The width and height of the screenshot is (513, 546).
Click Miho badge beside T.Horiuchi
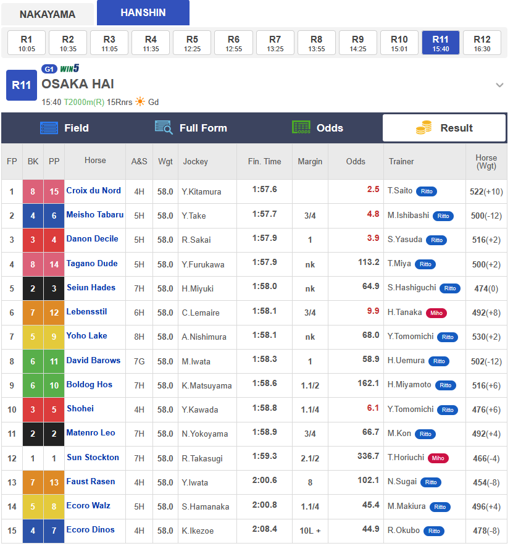[438, 458]
